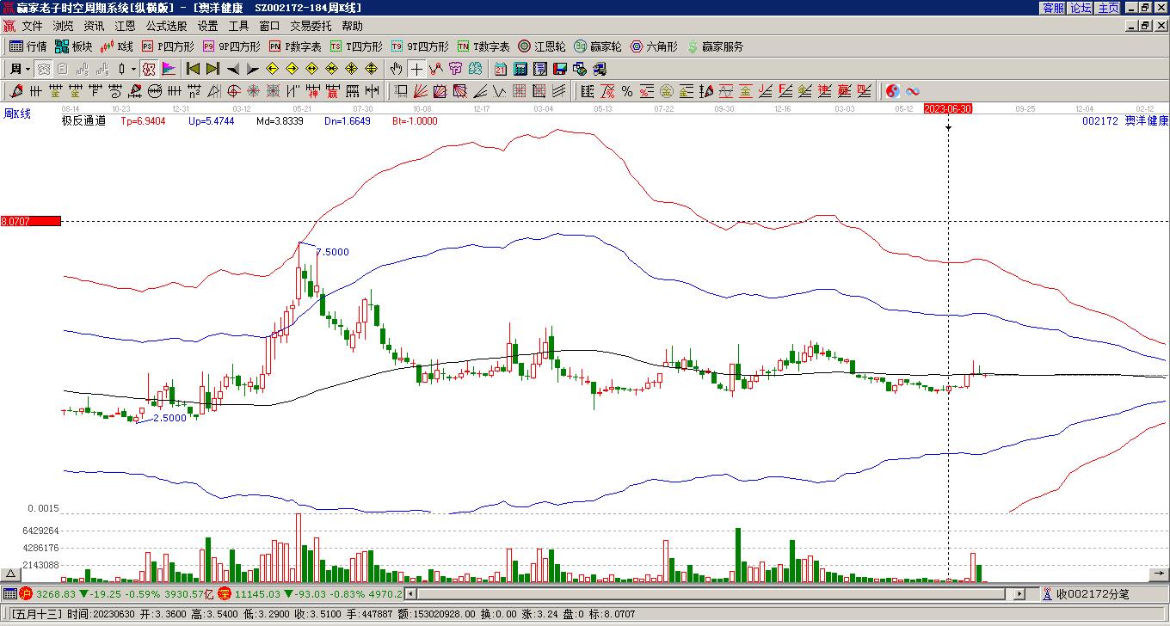Open the 帮助 menu
This screenshot has width=1170, height=626.
pyautogui.click(x=352, y=26)
